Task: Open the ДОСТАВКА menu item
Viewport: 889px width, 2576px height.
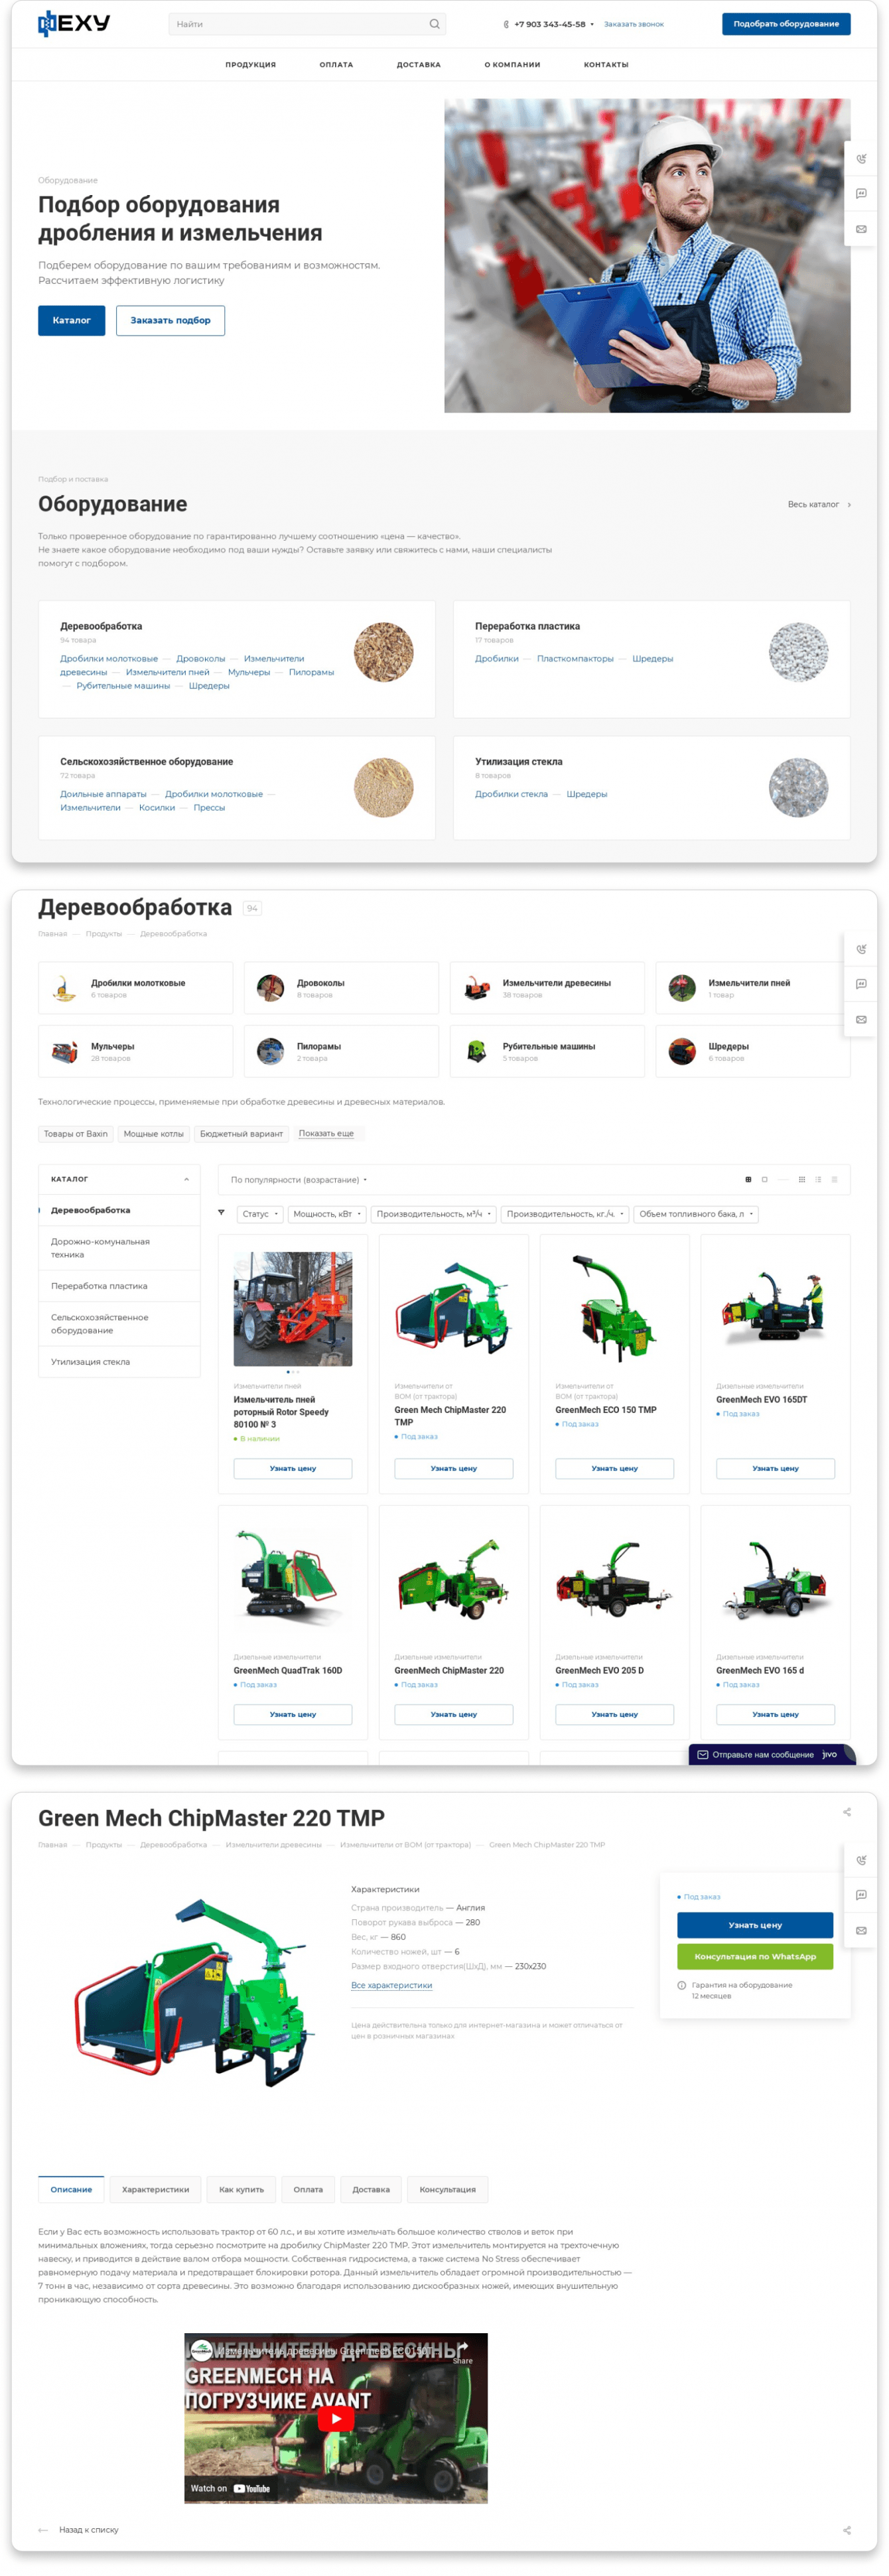Action: click(x=419, y=65)
